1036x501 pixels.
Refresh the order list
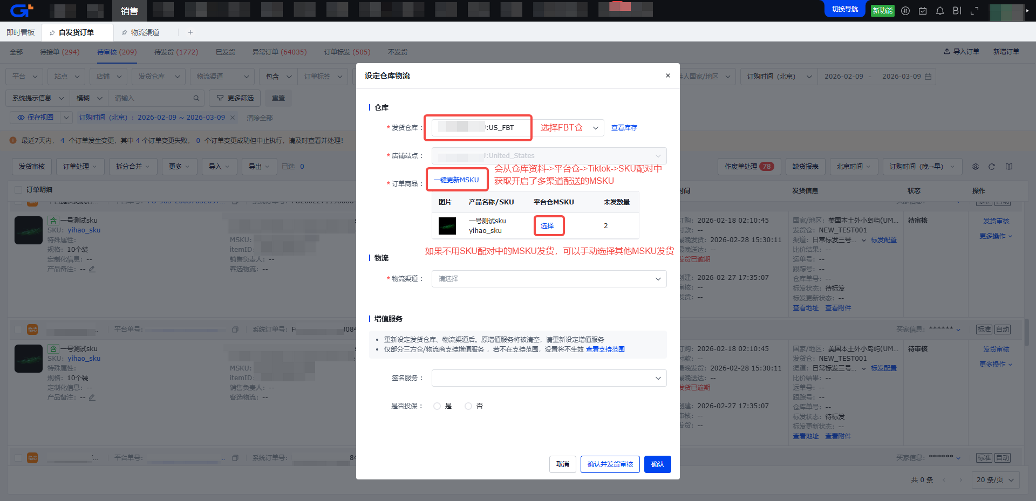click(x=992, y=167)
